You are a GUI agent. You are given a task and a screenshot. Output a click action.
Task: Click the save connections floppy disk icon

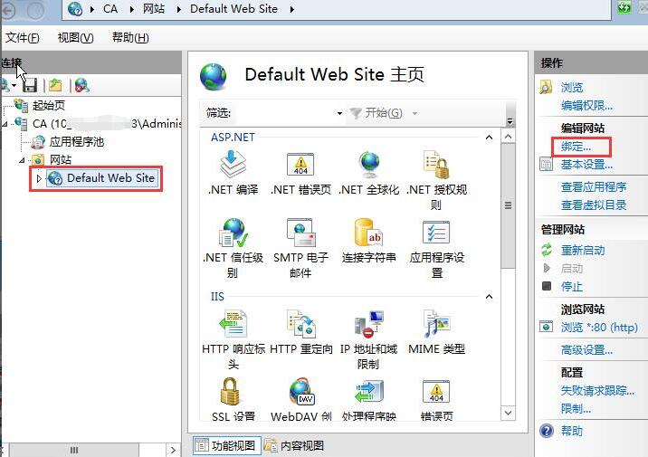(x=30, y=85)
